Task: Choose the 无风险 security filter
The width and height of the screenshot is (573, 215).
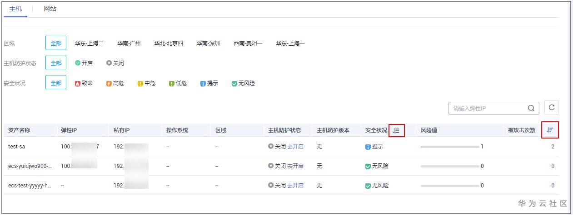Action: click(x=243, y=83)
